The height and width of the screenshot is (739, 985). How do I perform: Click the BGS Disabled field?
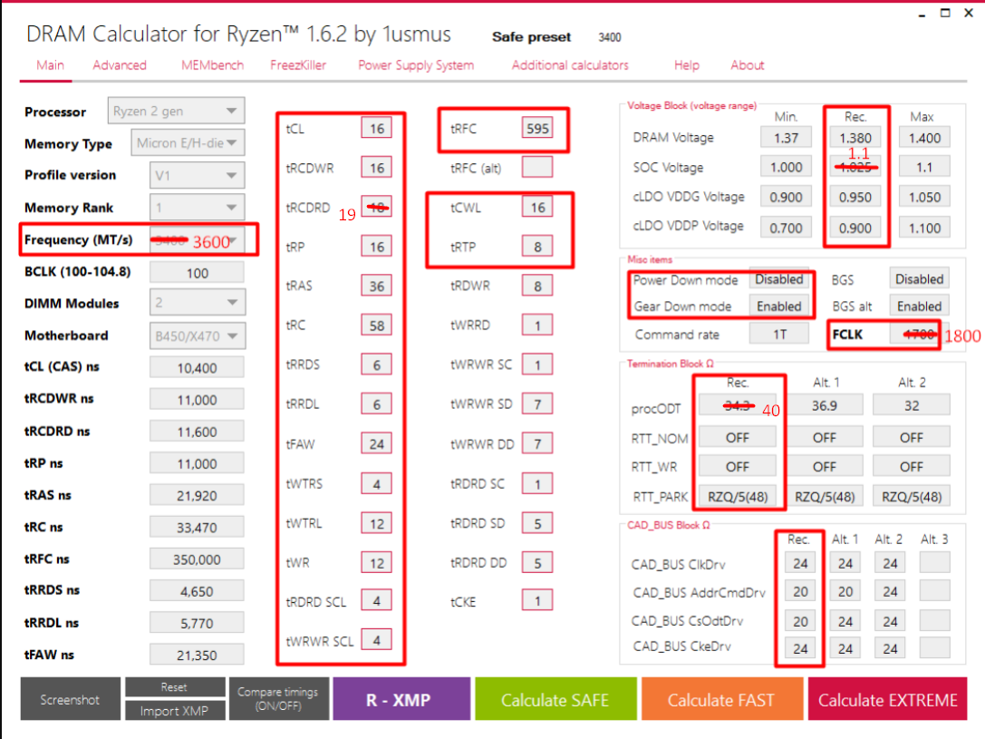coord(919,279)
